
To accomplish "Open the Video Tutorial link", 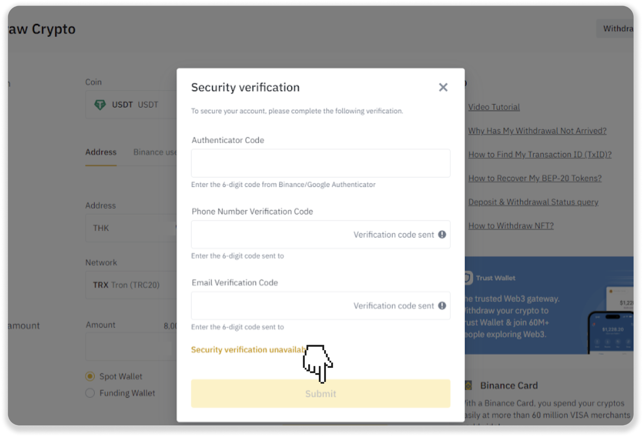I will [x=494, y=107].
